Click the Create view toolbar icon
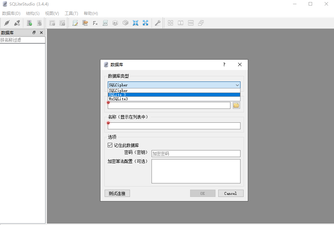This screenshot has width=334, height=225. pos(62,23)
